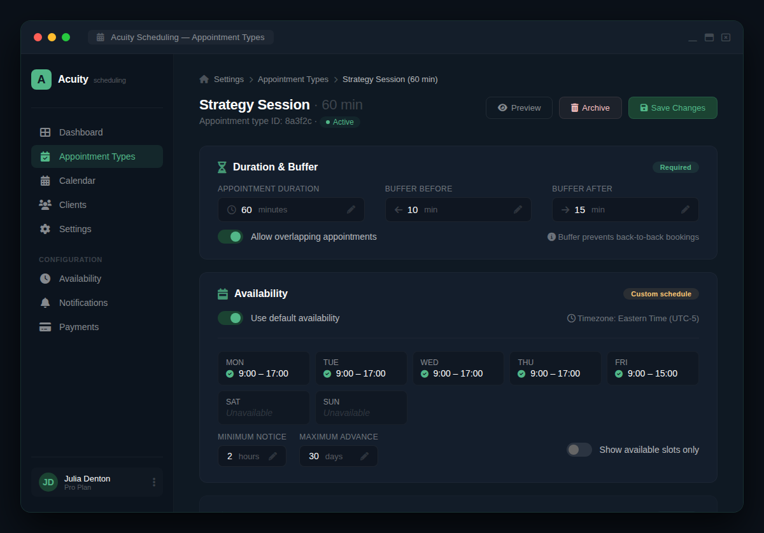Go to Settings via breadcrumb
Viewport: 764px width, 533px height.
point(229,80)
